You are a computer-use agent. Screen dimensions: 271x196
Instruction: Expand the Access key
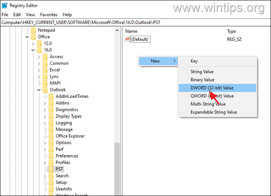click(39, 57)
